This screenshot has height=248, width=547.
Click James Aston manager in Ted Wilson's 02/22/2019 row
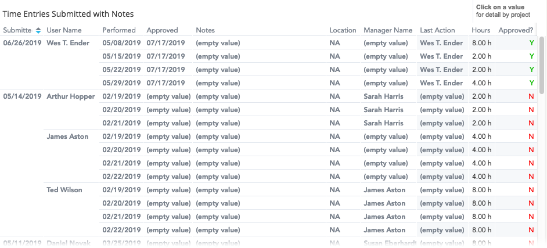point(384,230)
